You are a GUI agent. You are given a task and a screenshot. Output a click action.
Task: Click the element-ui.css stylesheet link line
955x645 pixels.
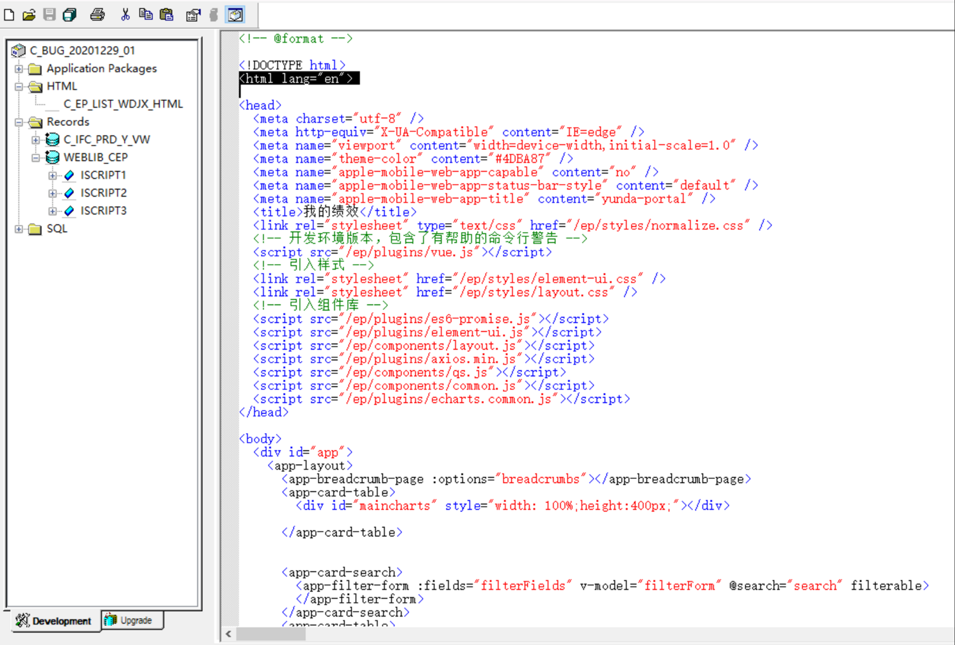click(459, 279)
